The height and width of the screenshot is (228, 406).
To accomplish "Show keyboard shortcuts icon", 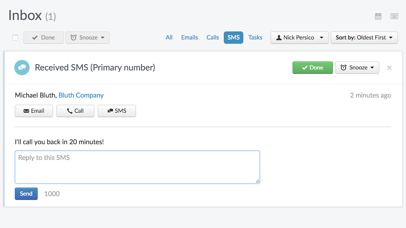I will (394, 16).
